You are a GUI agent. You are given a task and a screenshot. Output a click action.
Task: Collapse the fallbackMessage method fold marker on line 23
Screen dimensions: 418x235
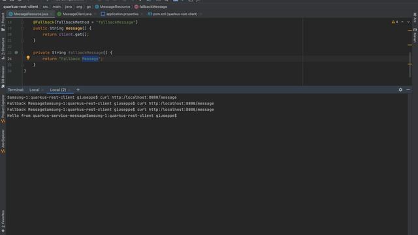point(22,52)
